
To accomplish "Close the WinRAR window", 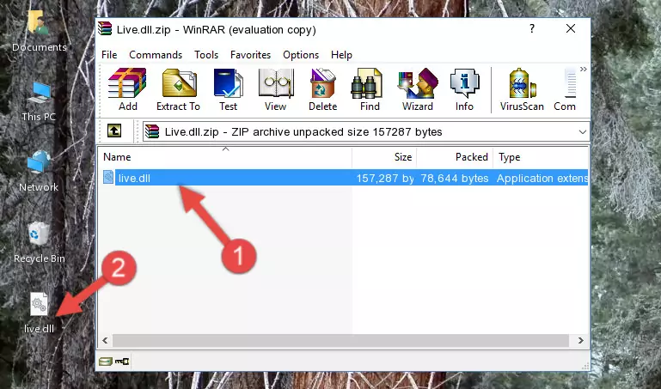I will click(x=571, y=28).
